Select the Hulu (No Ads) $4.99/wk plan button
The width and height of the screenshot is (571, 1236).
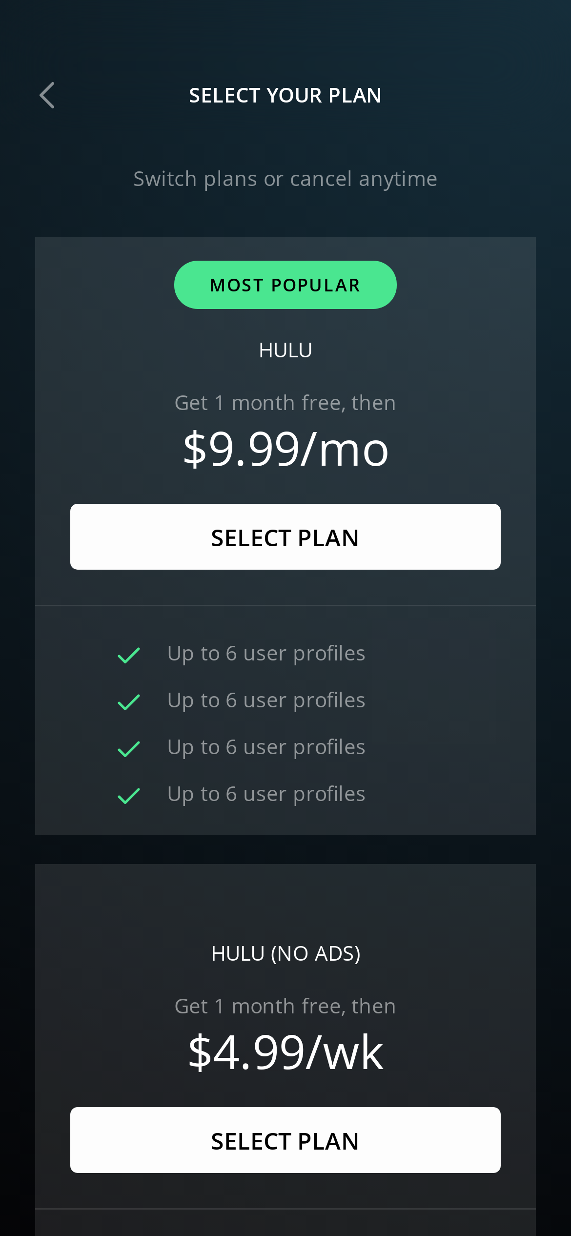click(285, 1140)
